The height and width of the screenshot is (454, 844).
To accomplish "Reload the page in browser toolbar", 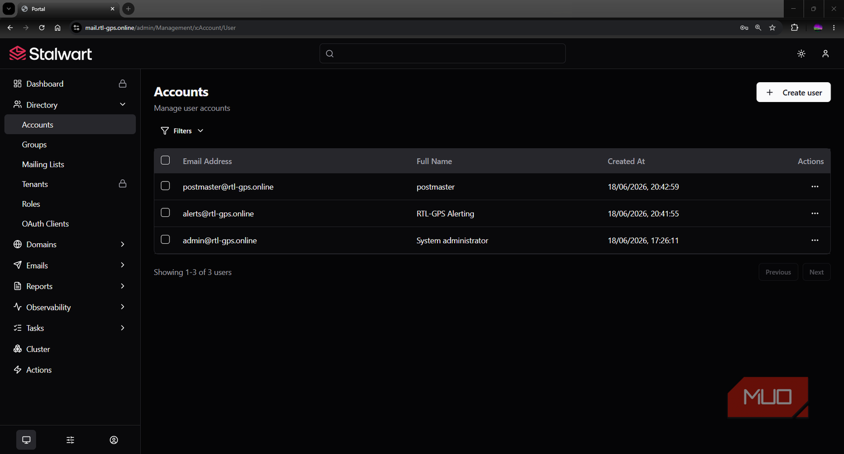I will point(42,28).
